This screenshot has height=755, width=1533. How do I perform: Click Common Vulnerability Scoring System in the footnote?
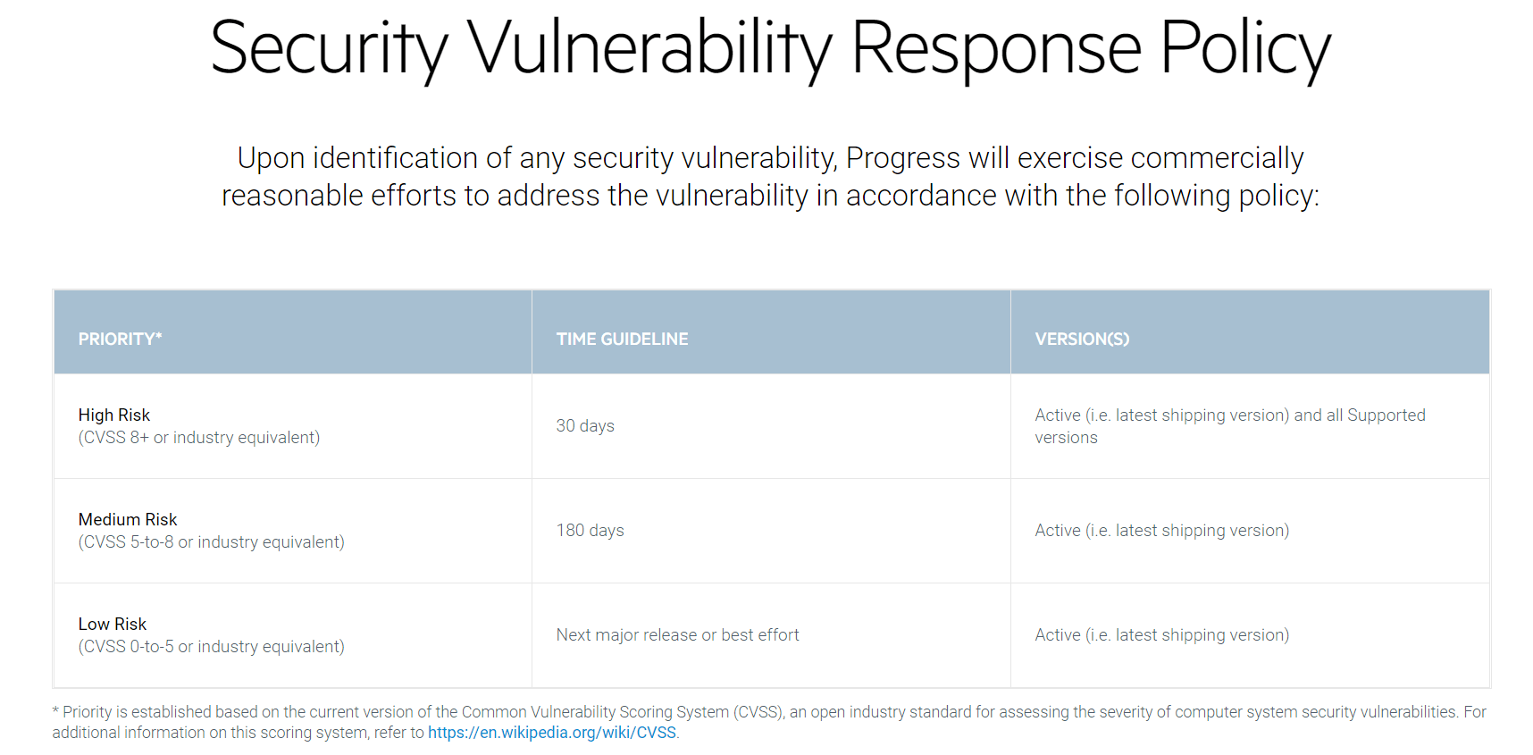pos(595,712)
